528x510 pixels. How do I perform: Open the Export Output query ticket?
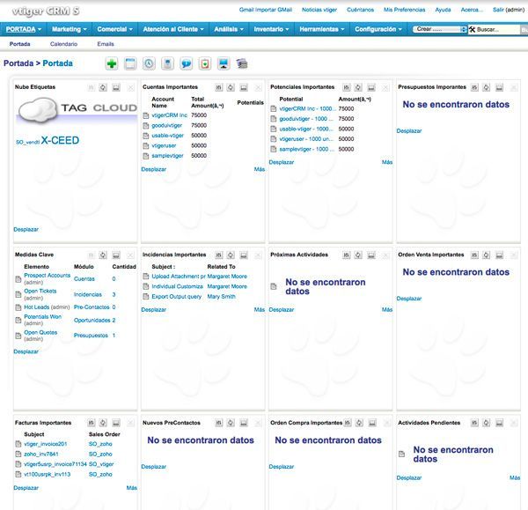[x=177, y=297]
